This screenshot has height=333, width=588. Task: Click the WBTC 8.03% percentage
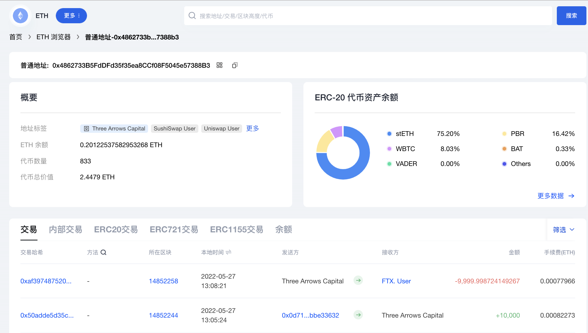(450, 149)
